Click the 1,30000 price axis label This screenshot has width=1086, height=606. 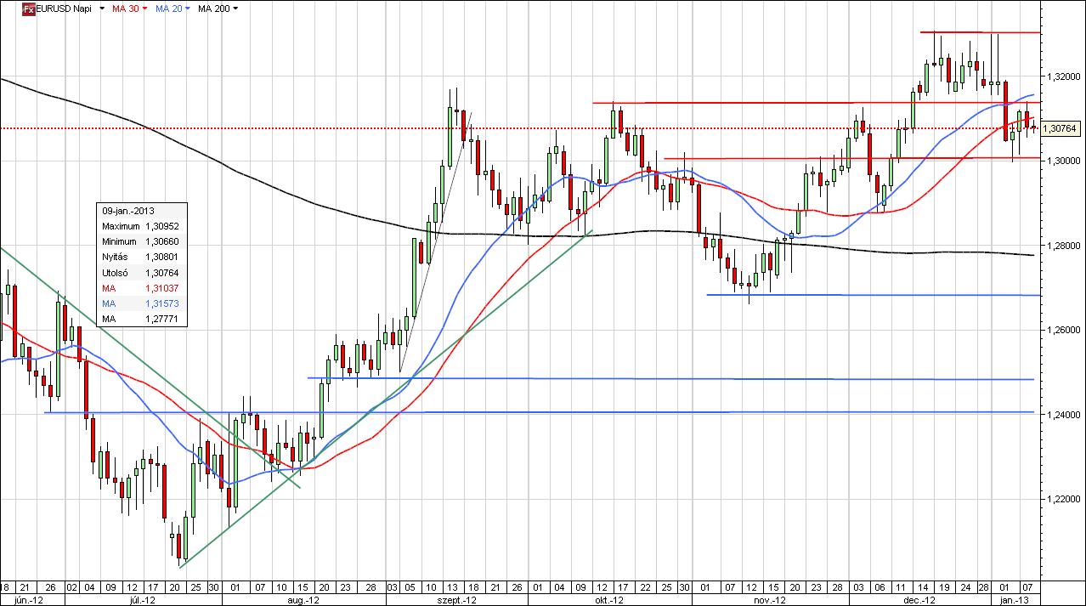pyautogui.click(x=1062, y=161)
